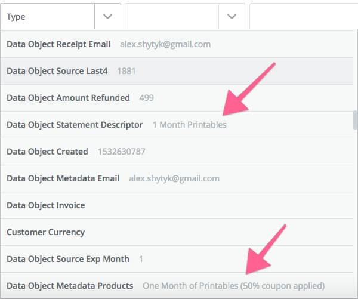Pick Data Object Statement Descriptor option
358x299 pixels.
pyautogui.click(x=75, y=125)
